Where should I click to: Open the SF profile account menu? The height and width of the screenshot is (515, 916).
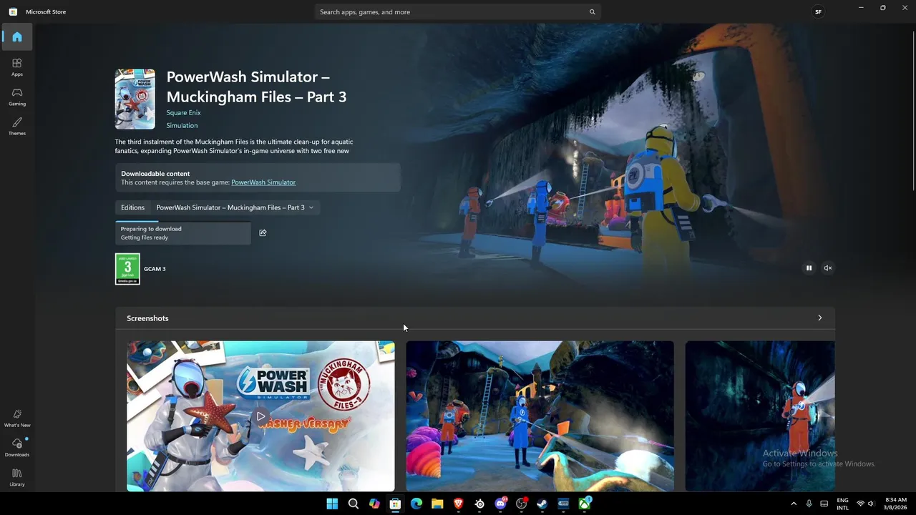pos(818,11)
